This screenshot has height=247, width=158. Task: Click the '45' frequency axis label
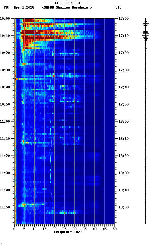click(x=104, y=229)
